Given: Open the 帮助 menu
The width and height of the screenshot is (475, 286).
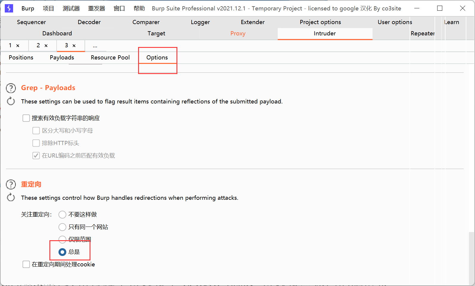Looking at the screenshot, I should [139, 8].
